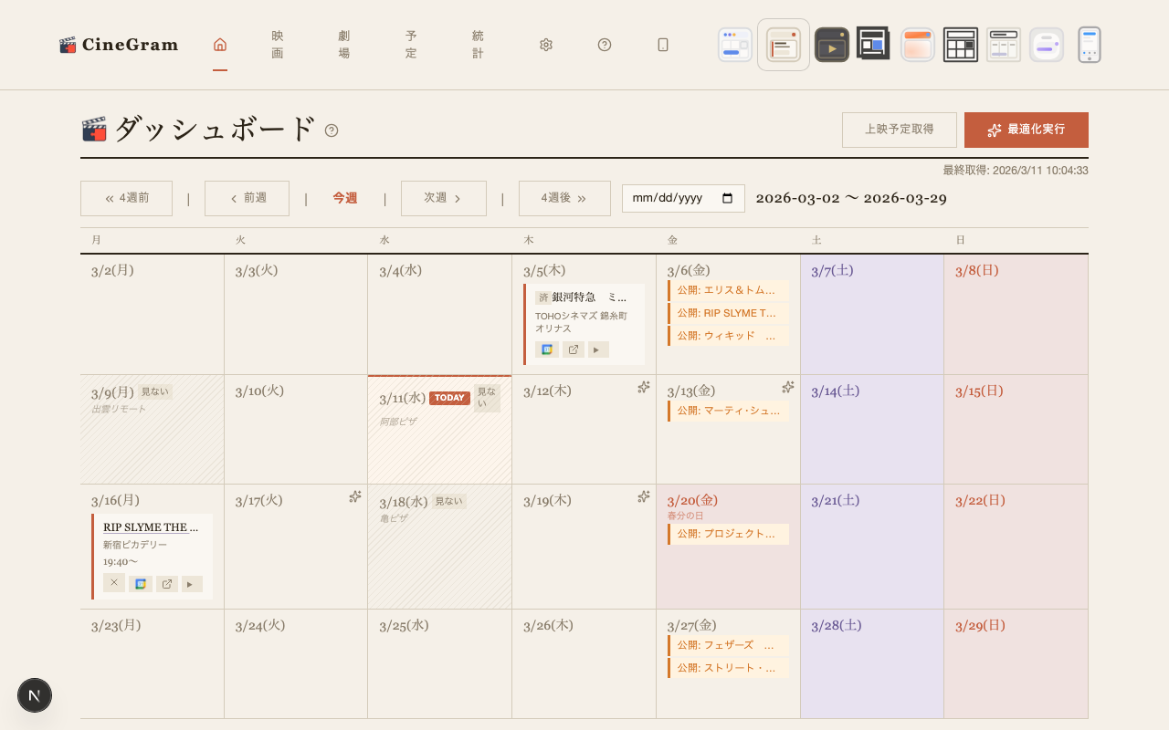Click help icon beside ダッシュボード title
This screenshot has width=1169, height=730.
tap(332, 130)
